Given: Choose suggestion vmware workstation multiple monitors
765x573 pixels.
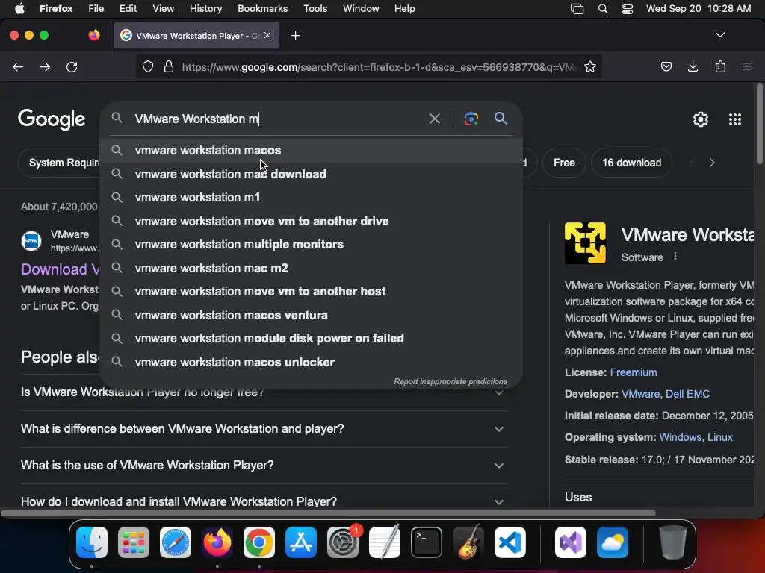Looking at the screenshot, I should (x=312, y=245).
